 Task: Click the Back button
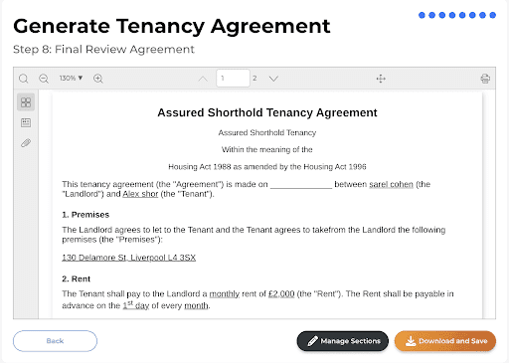pyautogui.click(x=55, y=341)
